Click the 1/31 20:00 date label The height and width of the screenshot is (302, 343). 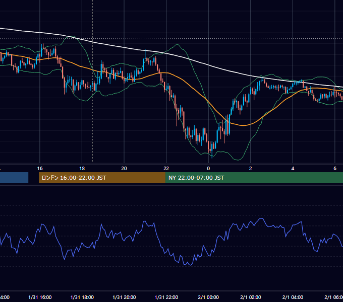point(124,297)
